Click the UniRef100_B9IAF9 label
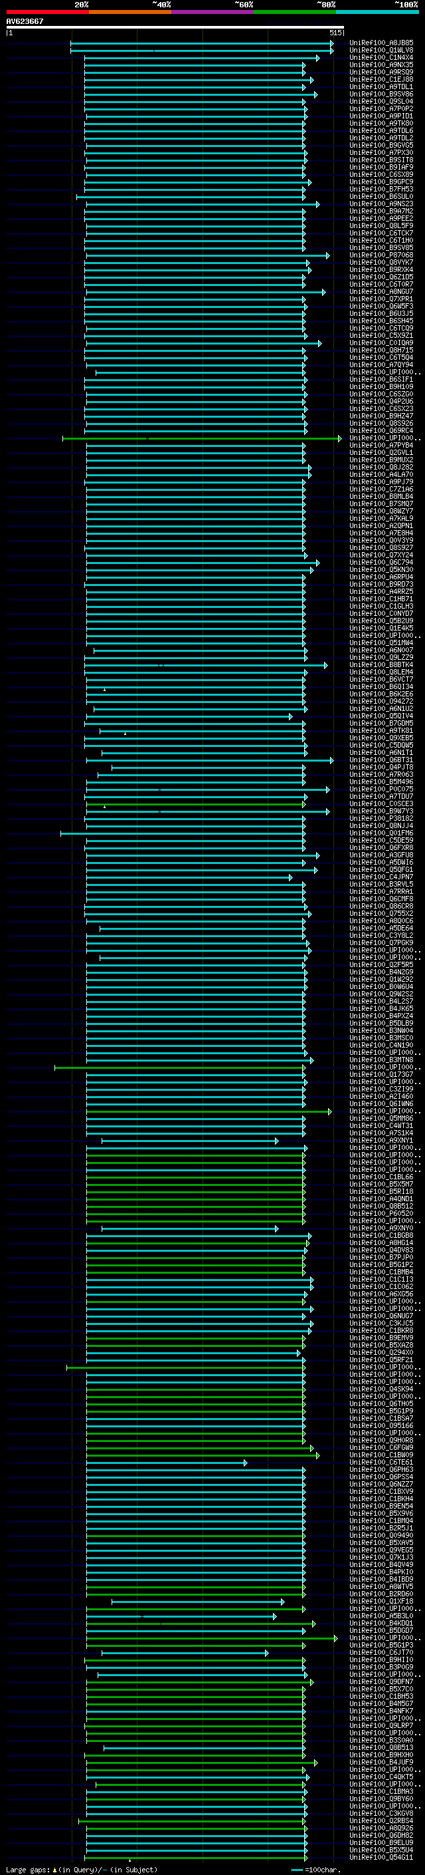This screenshot has height=1875, width=425. tap(381, 168)
